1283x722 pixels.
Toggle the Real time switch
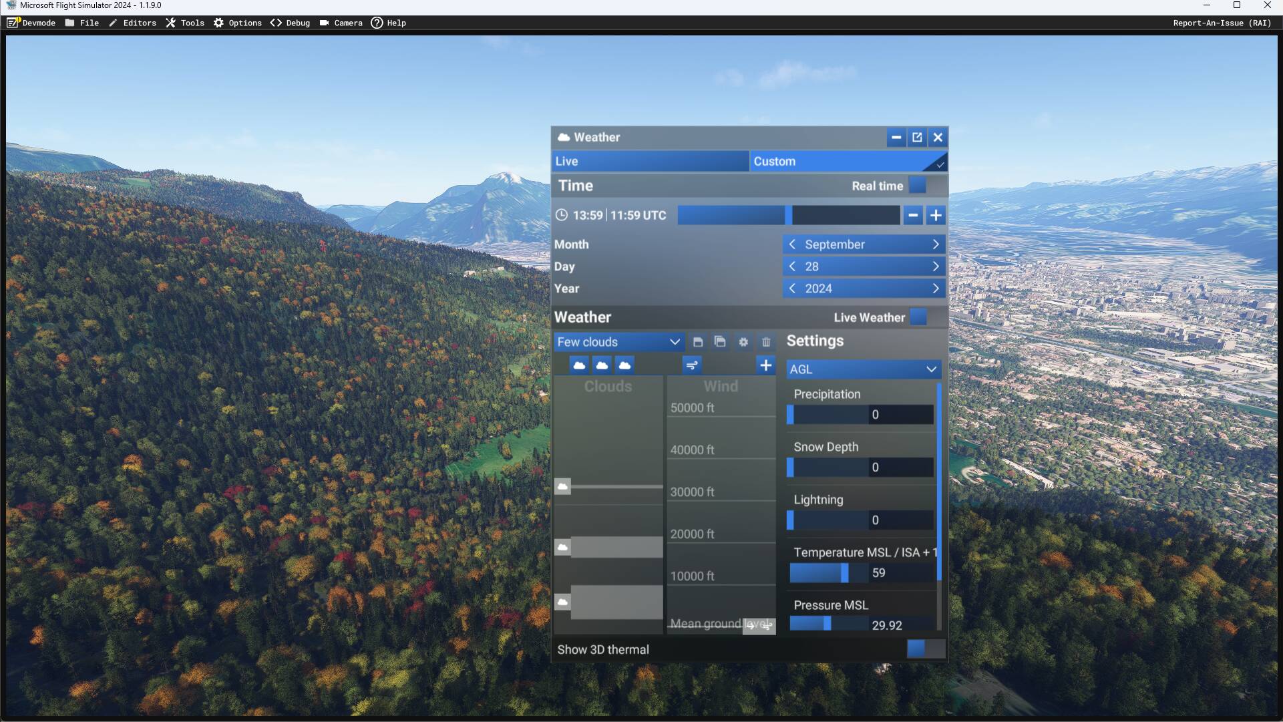tap(926, 186)
